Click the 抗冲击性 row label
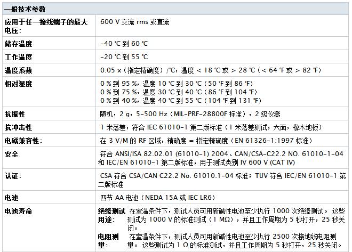Screen dimensions: 352x252 coord(18,127)
